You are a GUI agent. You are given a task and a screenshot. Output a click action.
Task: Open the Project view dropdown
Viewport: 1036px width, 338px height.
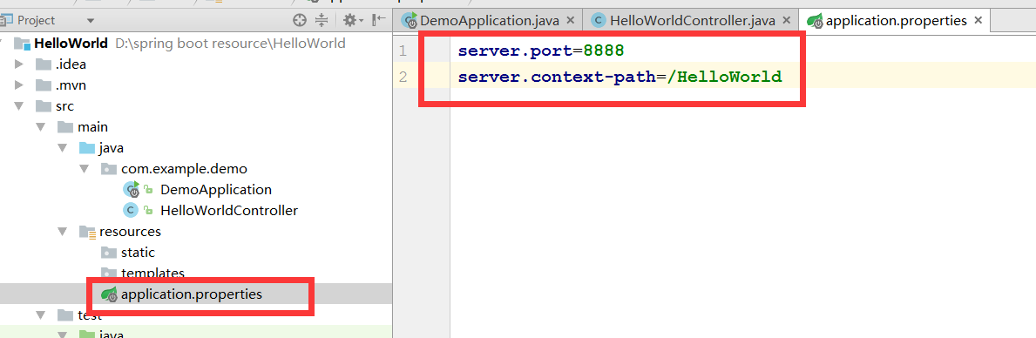91,21
